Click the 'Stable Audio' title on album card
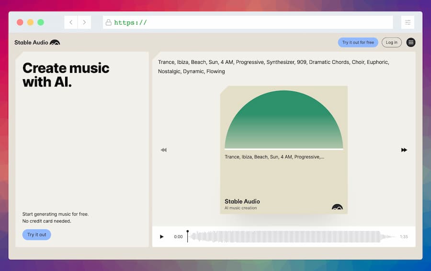This screenshot has width=431, height=271. [242, 201]
